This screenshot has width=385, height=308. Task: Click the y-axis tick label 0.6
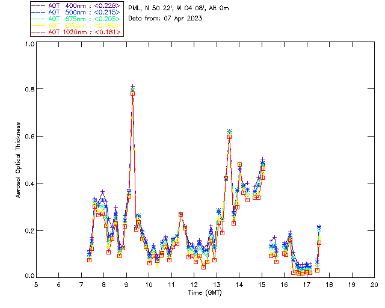(x=29, y=137)
